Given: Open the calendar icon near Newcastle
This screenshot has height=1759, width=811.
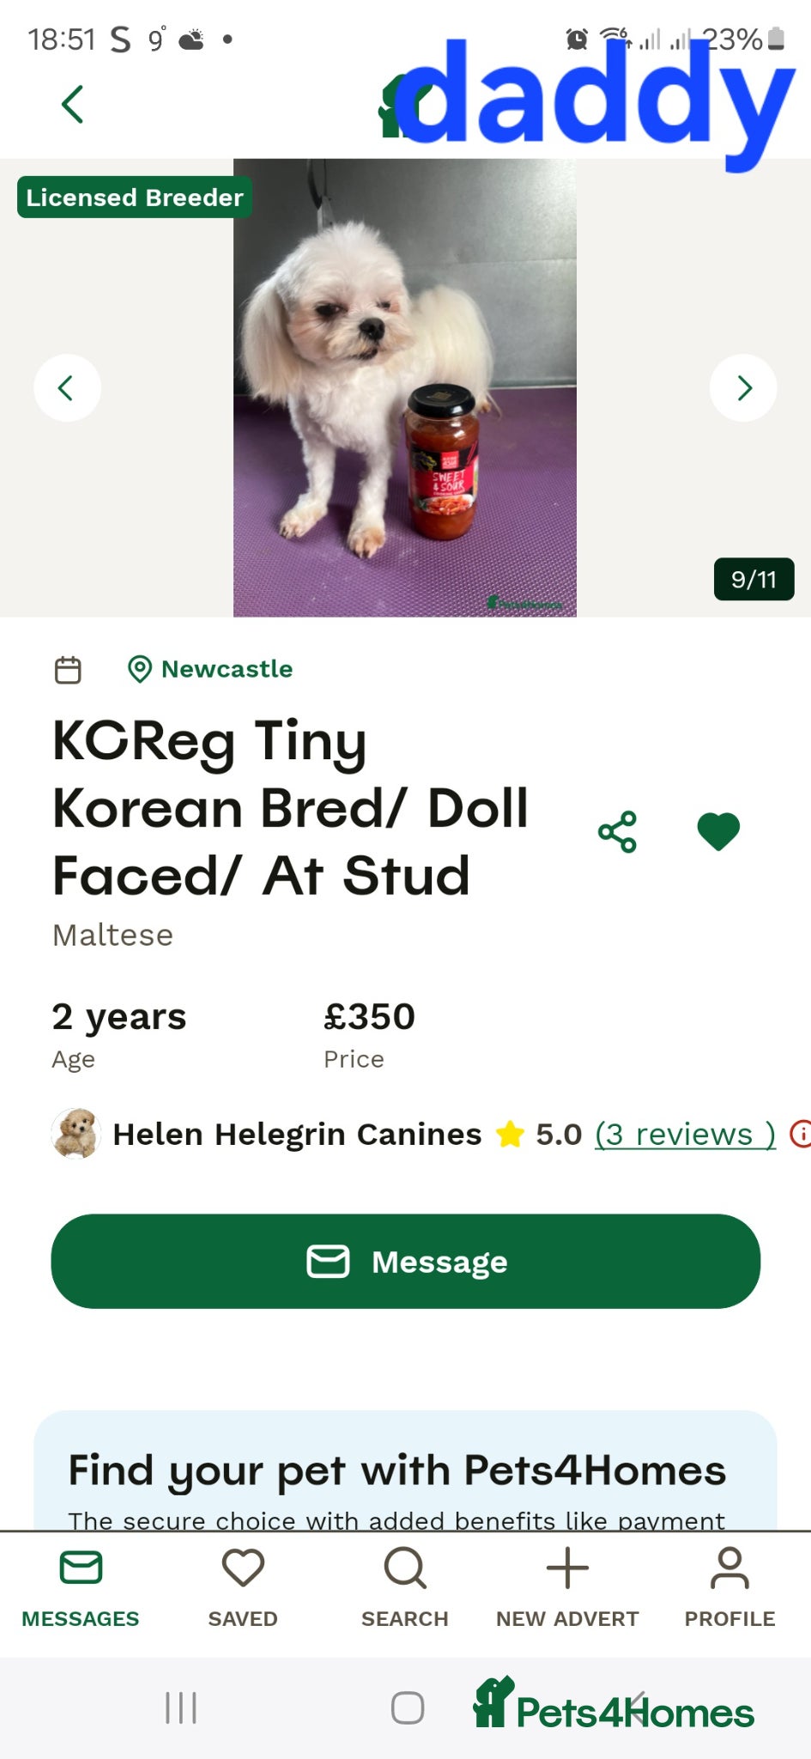Looking at the screenshot, I should click(x=68, y=669).
